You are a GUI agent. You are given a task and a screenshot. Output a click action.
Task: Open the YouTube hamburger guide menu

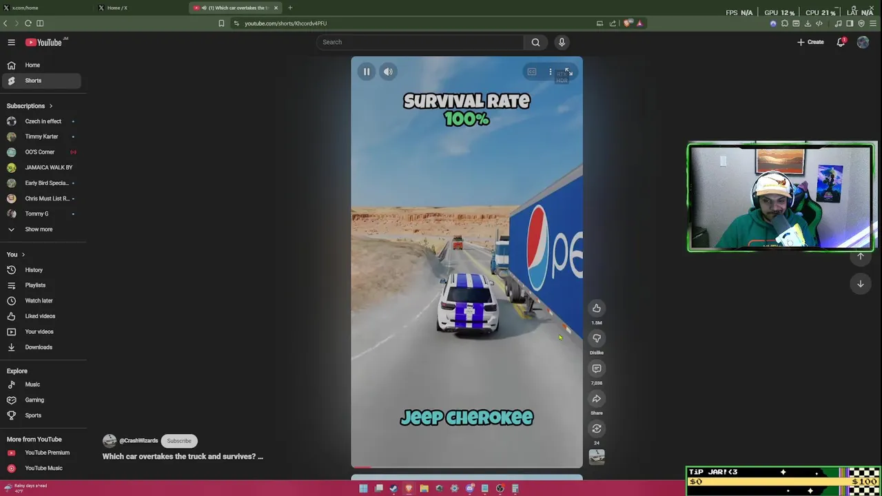tap(11, 42)
